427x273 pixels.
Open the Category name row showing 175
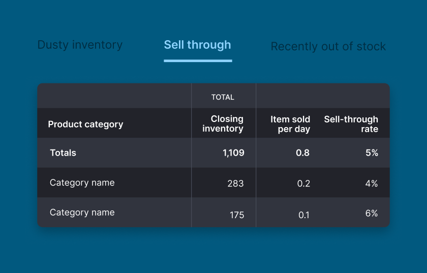(x=82, y=213)
